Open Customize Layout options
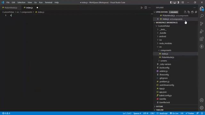 click(x=183, y=3)
